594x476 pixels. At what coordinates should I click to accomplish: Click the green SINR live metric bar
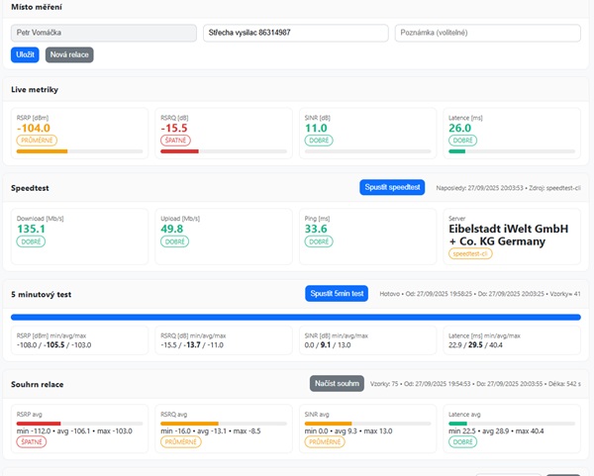[316, 151]
